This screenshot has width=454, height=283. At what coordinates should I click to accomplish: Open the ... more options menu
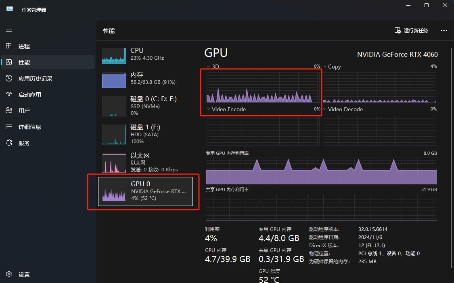[x=444, y=30]
